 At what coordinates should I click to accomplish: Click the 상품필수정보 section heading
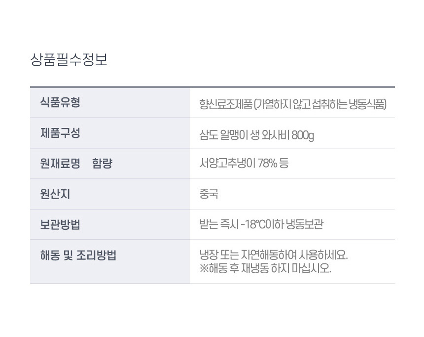click(69, 60)
